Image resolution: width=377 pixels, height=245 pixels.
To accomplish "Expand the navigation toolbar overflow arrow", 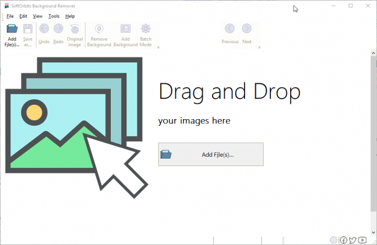I will [x=259, y=48].
